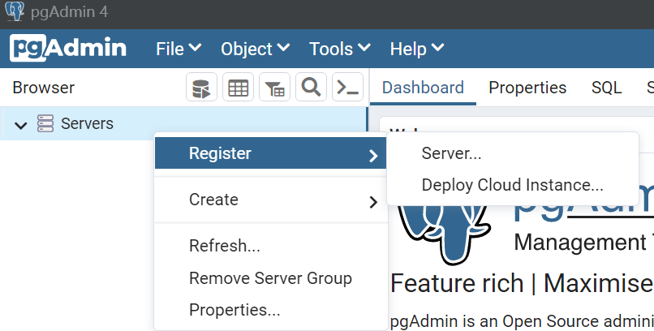Click the pgAdmin 4 elephant title icon

(x=14, y=13)
